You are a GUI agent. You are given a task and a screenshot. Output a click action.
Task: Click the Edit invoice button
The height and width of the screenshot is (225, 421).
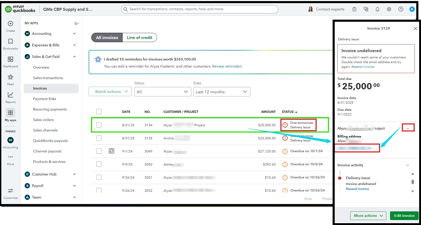click(x=404, y=216)
